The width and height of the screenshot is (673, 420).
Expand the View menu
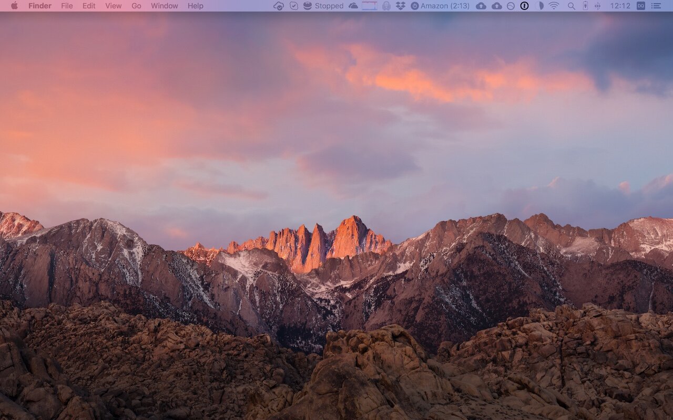pos(113,6)
